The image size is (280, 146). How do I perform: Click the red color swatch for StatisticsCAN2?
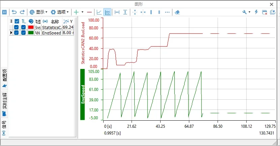point(31,27)
